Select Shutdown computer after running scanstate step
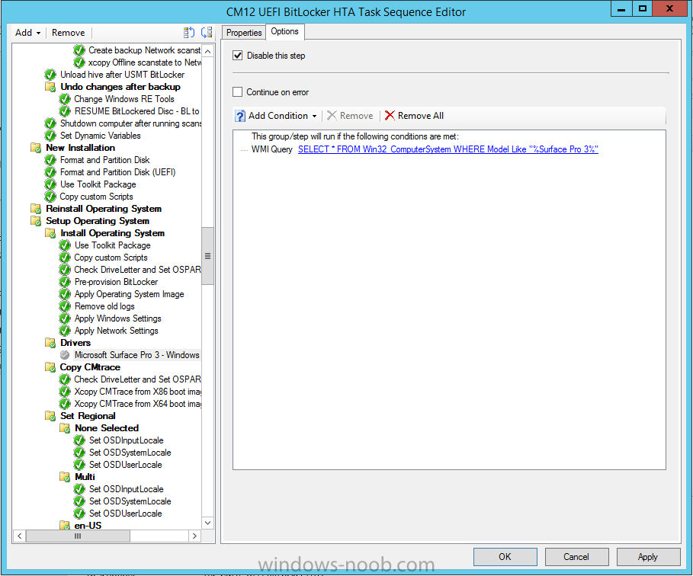 (131, 123)
